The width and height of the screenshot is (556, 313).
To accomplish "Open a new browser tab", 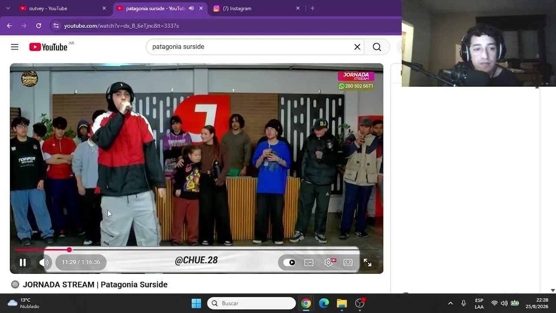I will (312, 8).
